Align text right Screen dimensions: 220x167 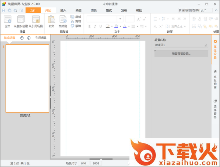185,19
